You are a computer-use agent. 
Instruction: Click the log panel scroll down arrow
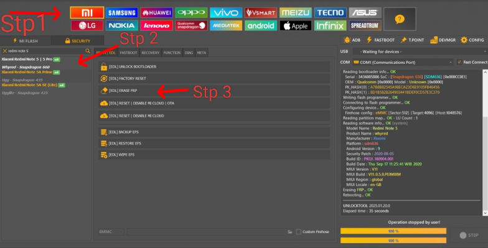486,213
